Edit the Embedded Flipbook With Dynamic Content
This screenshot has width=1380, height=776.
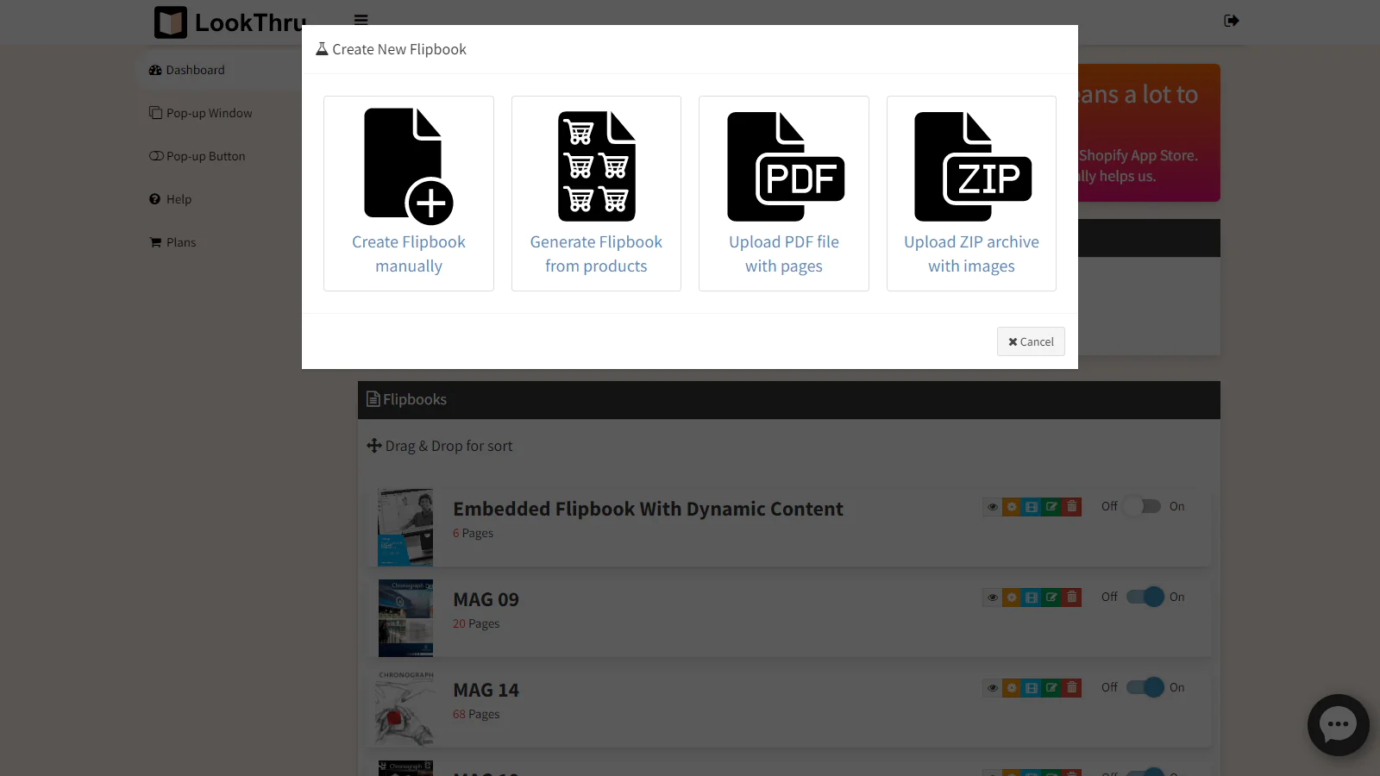1051,507
